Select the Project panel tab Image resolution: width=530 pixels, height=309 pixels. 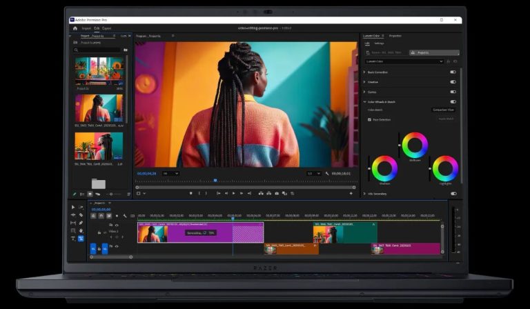92,36
